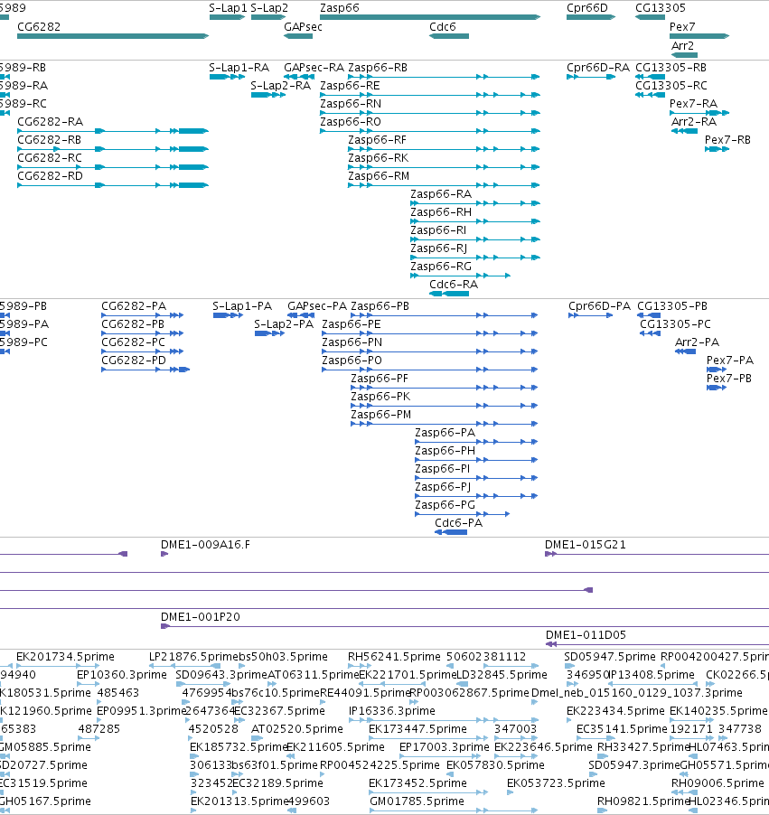Viewport: 769px width, 815px height.
Task: Click transcript Zasp66-RH label
Action: coord(441,212)
